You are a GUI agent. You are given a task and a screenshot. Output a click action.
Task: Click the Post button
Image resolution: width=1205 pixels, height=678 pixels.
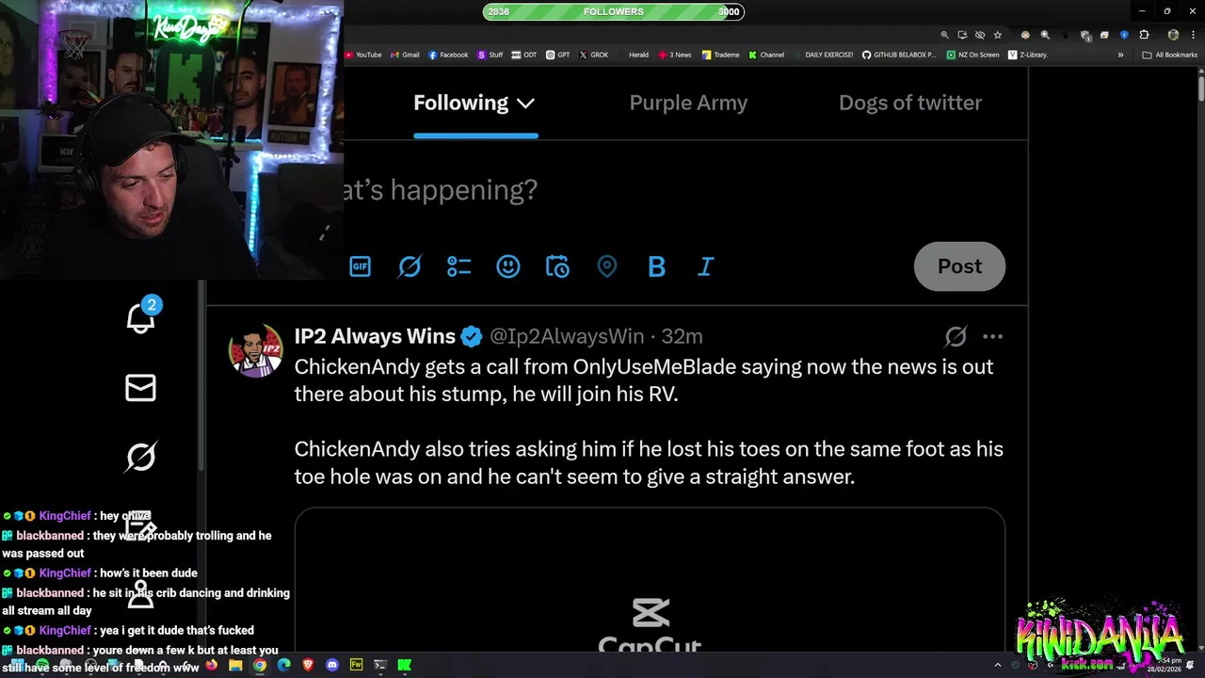click(959, 266)
